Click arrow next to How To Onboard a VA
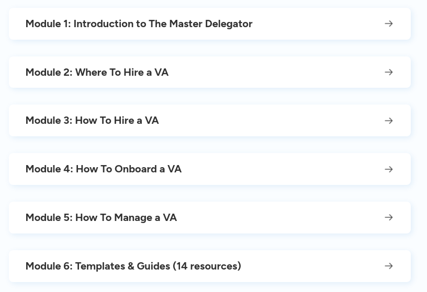 pos(389,169)
